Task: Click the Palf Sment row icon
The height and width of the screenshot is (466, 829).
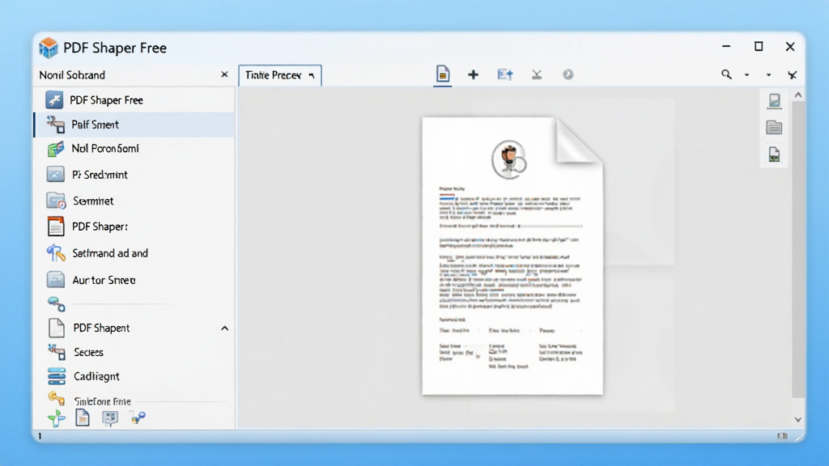Action: pos(55,125)
